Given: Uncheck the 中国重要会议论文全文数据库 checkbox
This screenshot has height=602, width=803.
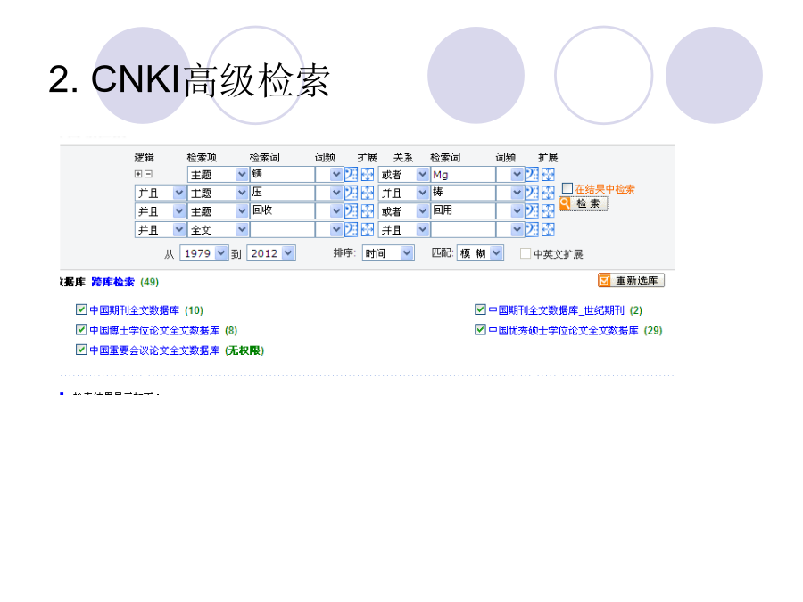Looking at the screenshot, I should (81, 350).
